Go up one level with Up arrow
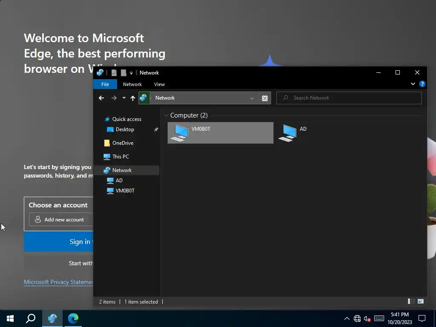This screenshot has height=327, width=436. (x=133, y=98)
